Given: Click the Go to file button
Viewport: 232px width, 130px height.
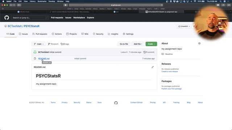Looking at the screenshot, I should 124,44.
